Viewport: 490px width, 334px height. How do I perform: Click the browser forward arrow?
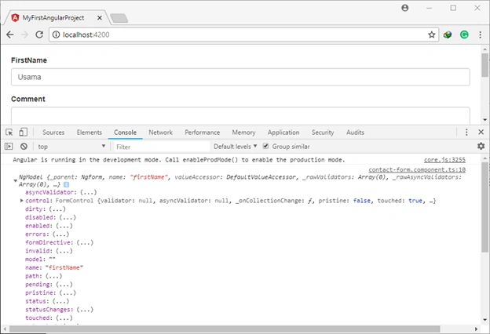point(24,34)
